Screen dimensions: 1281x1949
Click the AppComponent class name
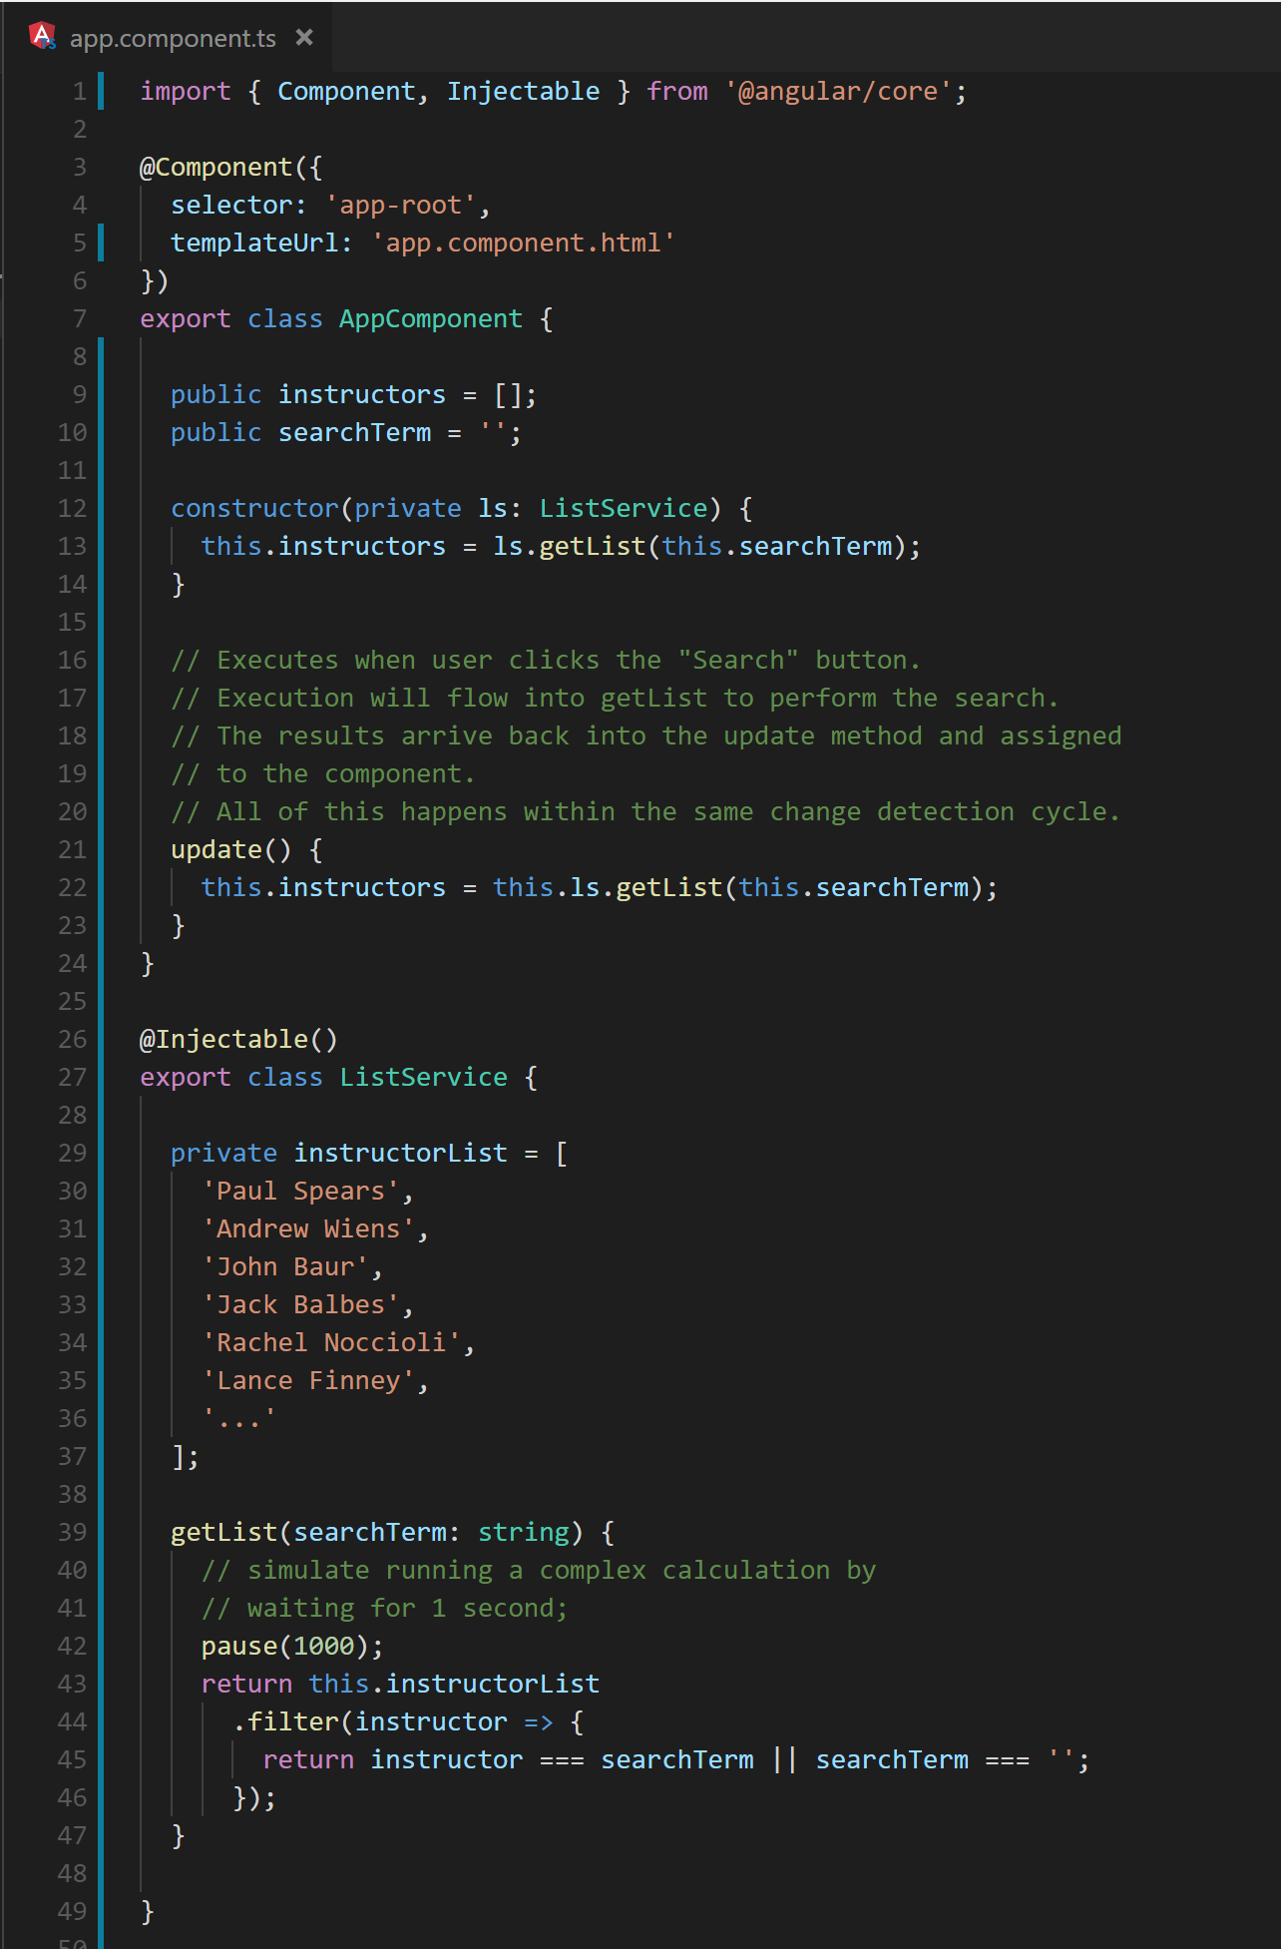431,318
